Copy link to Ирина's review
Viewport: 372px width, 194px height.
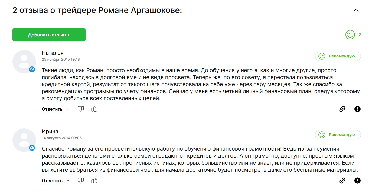pos(342,181)
